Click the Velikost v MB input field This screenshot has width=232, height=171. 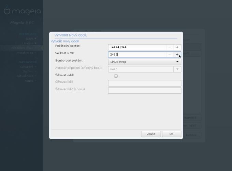[137, 55]
